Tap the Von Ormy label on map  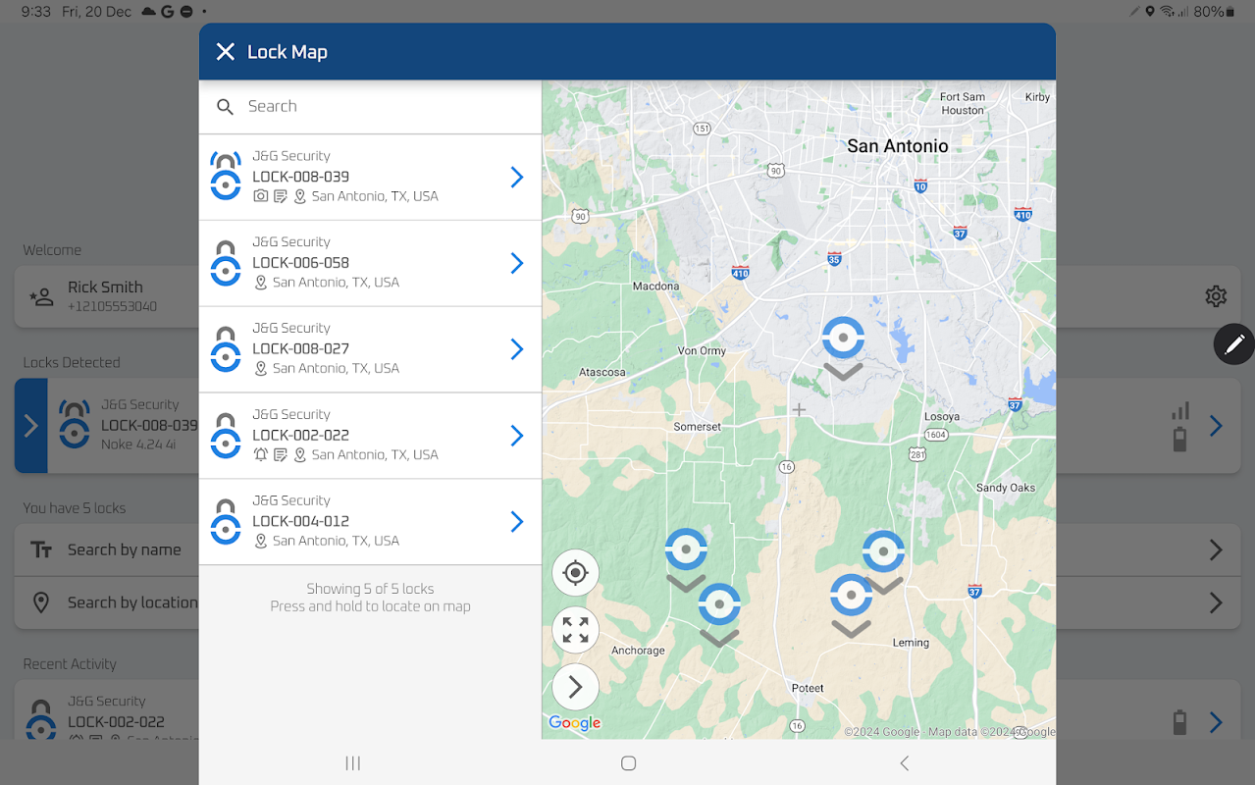702,350
